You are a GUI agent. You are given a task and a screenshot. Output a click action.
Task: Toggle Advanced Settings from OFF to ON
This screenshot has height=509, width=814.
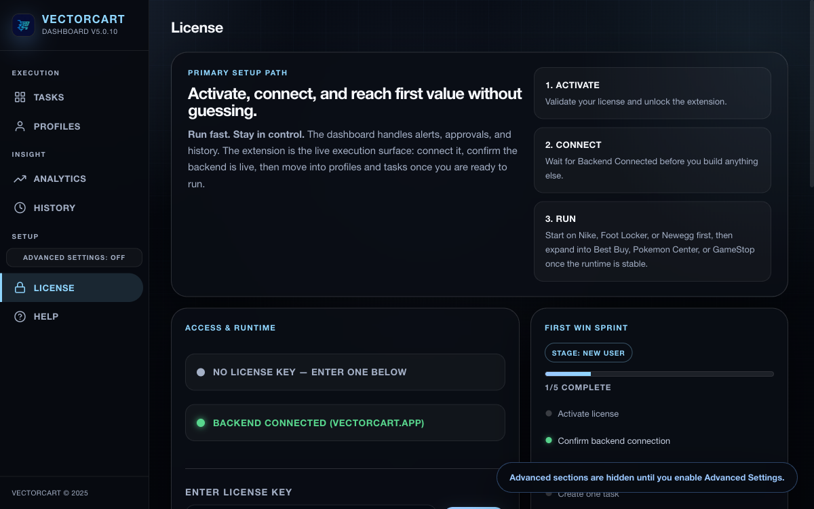tap(74, 257)
